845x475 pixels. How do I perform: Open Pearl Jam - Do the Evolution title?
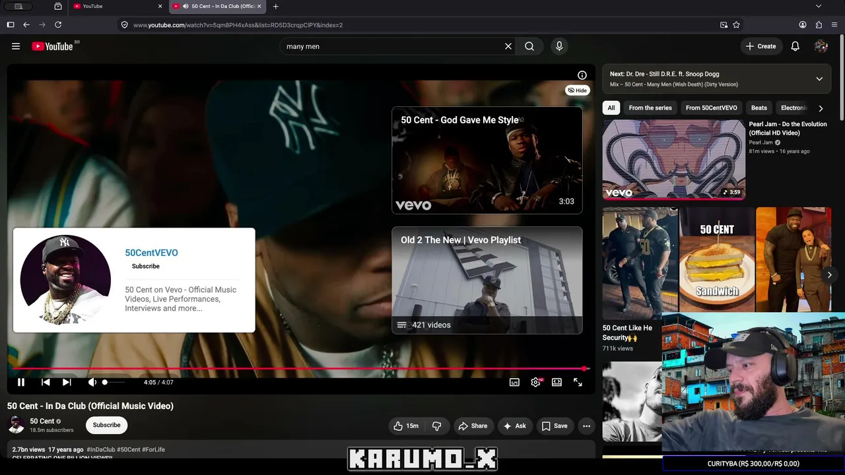tap(788, 129)
